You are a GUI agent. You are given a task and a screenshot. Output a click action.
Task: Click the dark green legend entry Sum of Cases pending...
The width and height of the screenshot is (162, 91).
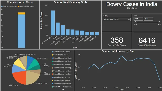62,64
